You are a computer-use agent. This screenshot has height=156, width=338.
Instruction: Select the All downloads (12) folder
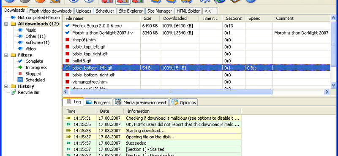pos(38,24)
